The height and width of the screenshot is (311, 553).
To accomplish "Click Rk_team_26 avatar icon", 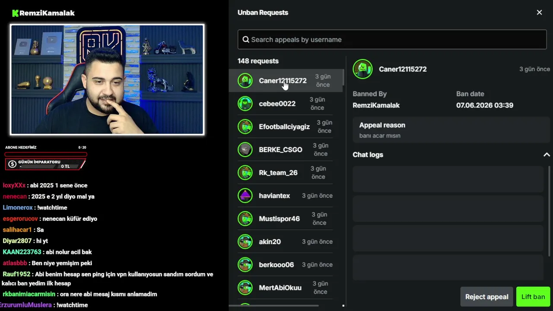I will pyautogui.click(x=245, y=173).
